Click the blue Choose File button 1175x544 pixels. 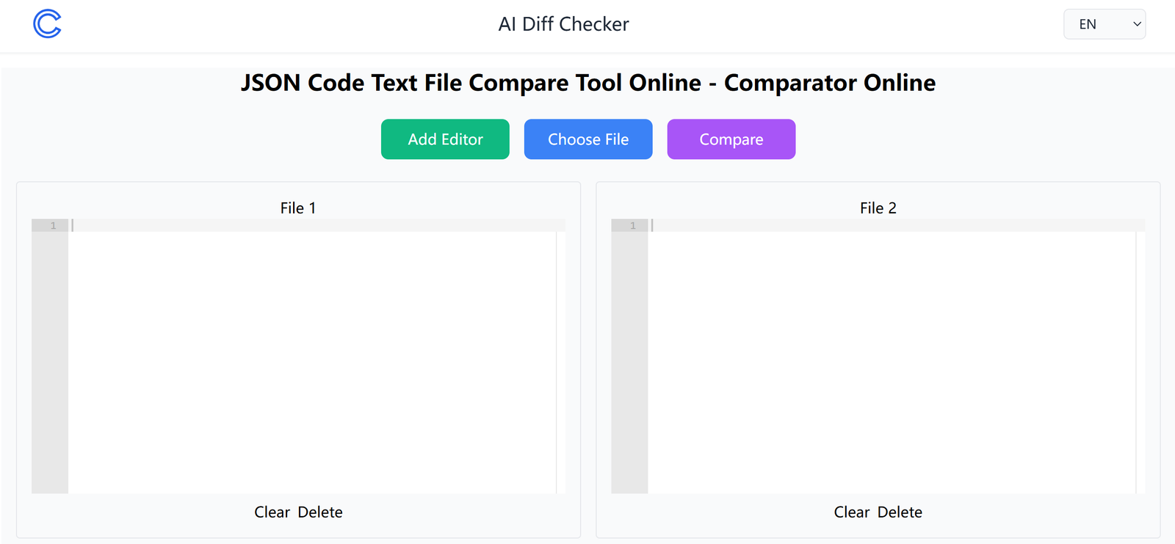(x=587, y=139)
